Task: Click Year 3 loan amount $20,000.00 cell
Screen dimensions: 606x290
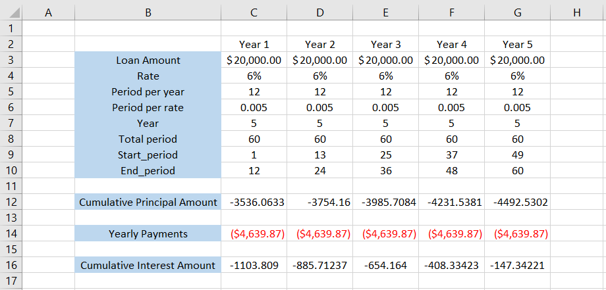Action: pos(385,60)
